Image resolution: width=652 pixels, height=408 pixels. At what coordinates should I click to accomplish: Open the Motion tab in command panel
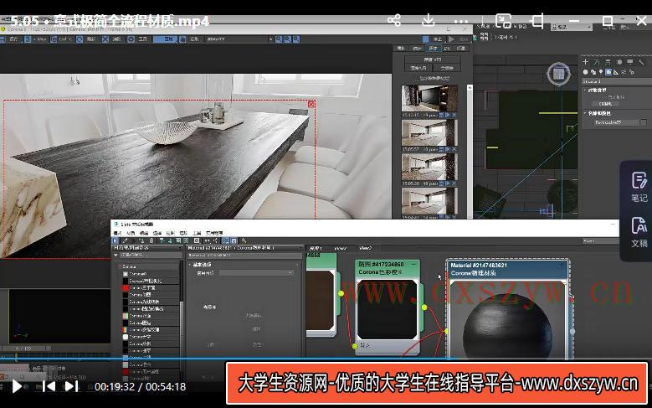(x=619, y=62)
